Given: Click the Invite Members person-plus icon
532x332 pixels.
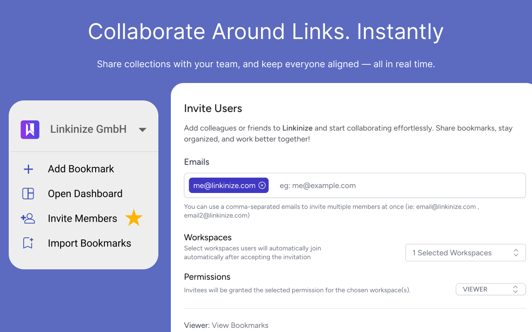Looking at the screenshot, I should [x=27, y=218].
